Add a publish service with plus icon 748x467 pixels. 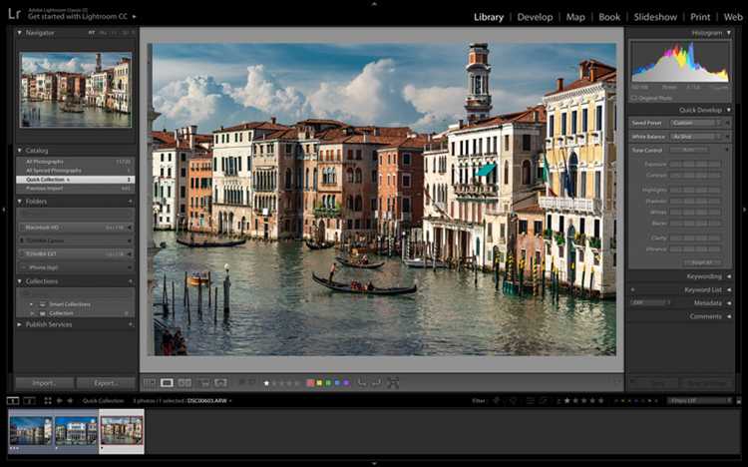pyautogui.click(x=131, y=324)
